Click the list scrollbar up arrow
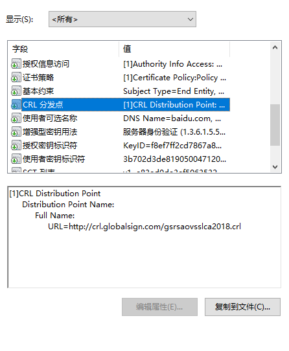Screen dimensions: 289x351 (275, 47)
